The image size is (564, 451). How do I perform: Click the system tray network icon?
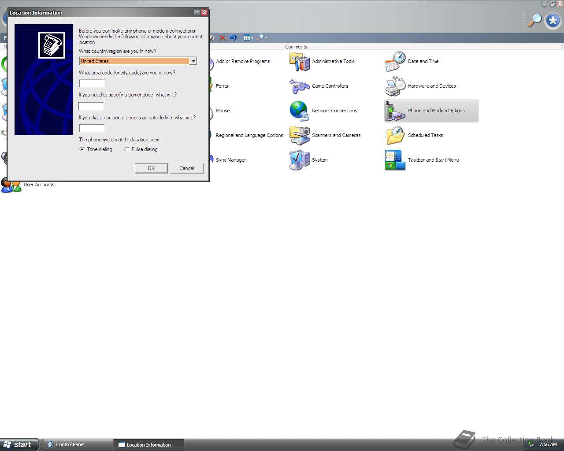point(531,444)
